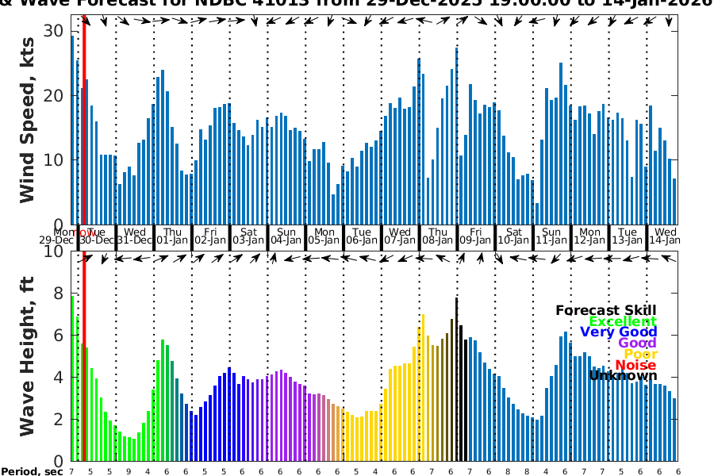Screen dimensions: 714x476
Task: Select the "Thu 01-Jan" date label
Action: pos(172,236)
